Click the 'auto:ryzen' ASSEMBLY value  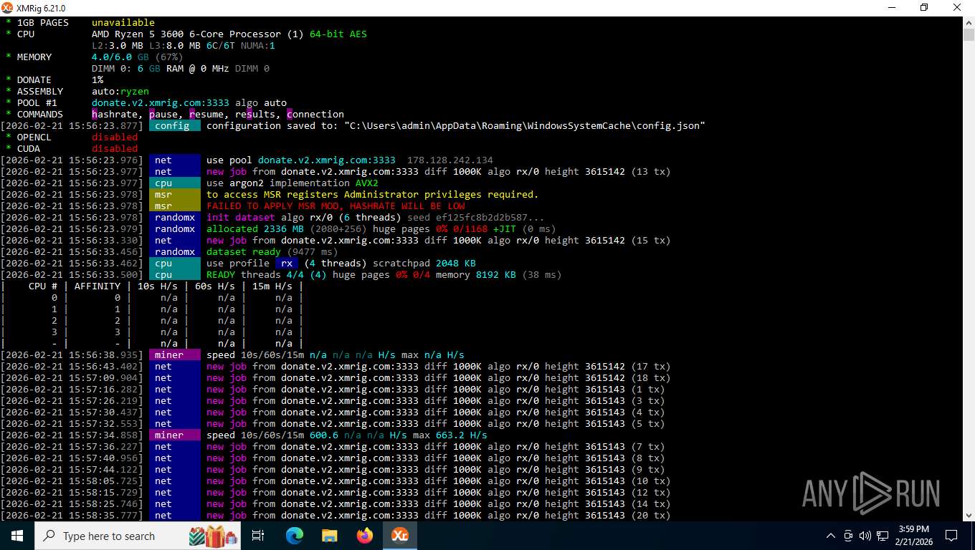coord(120,91)
